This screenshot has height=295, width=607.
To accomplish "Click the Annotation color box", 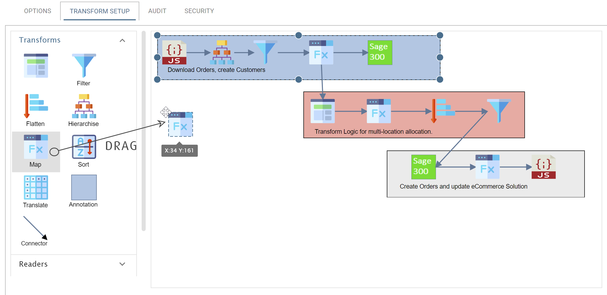I will 84,187.
